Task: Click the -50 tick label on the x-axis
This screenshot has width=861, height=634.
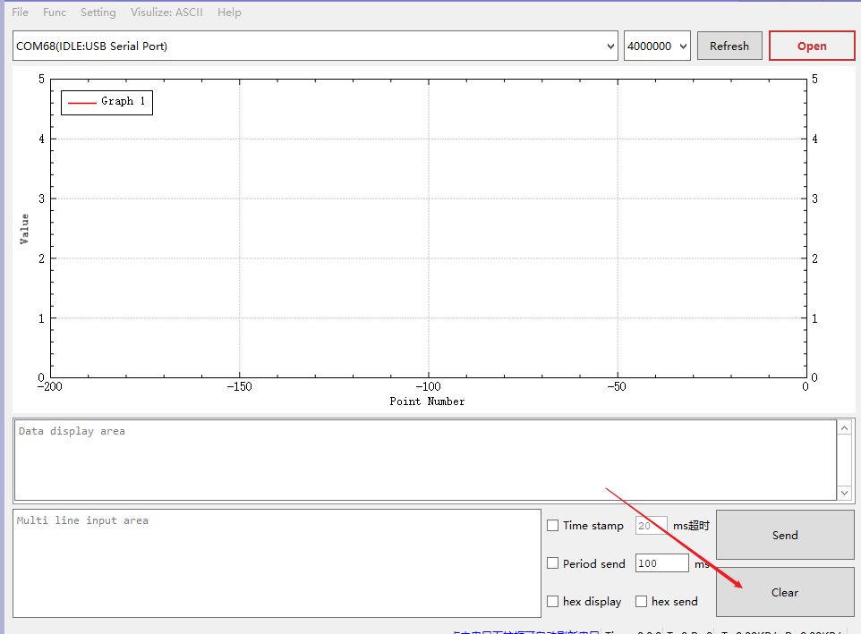Action: point(616,386)
